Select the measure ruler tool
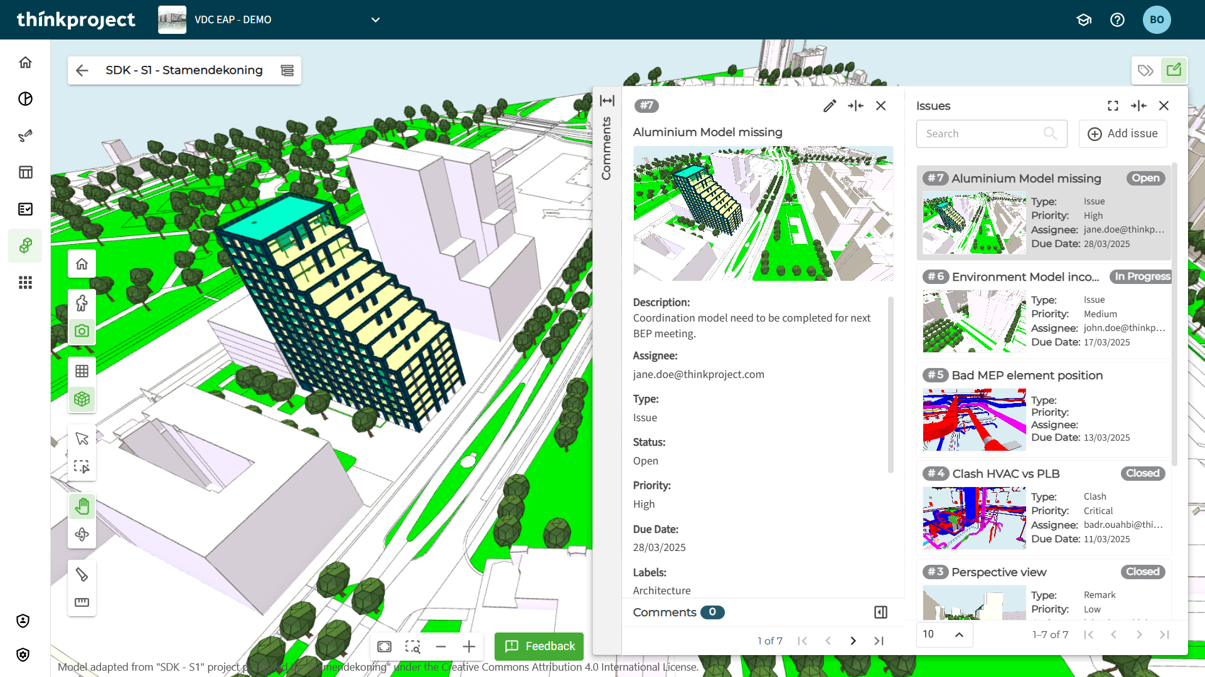The image size is (1205, 677). tap(82, 602)
